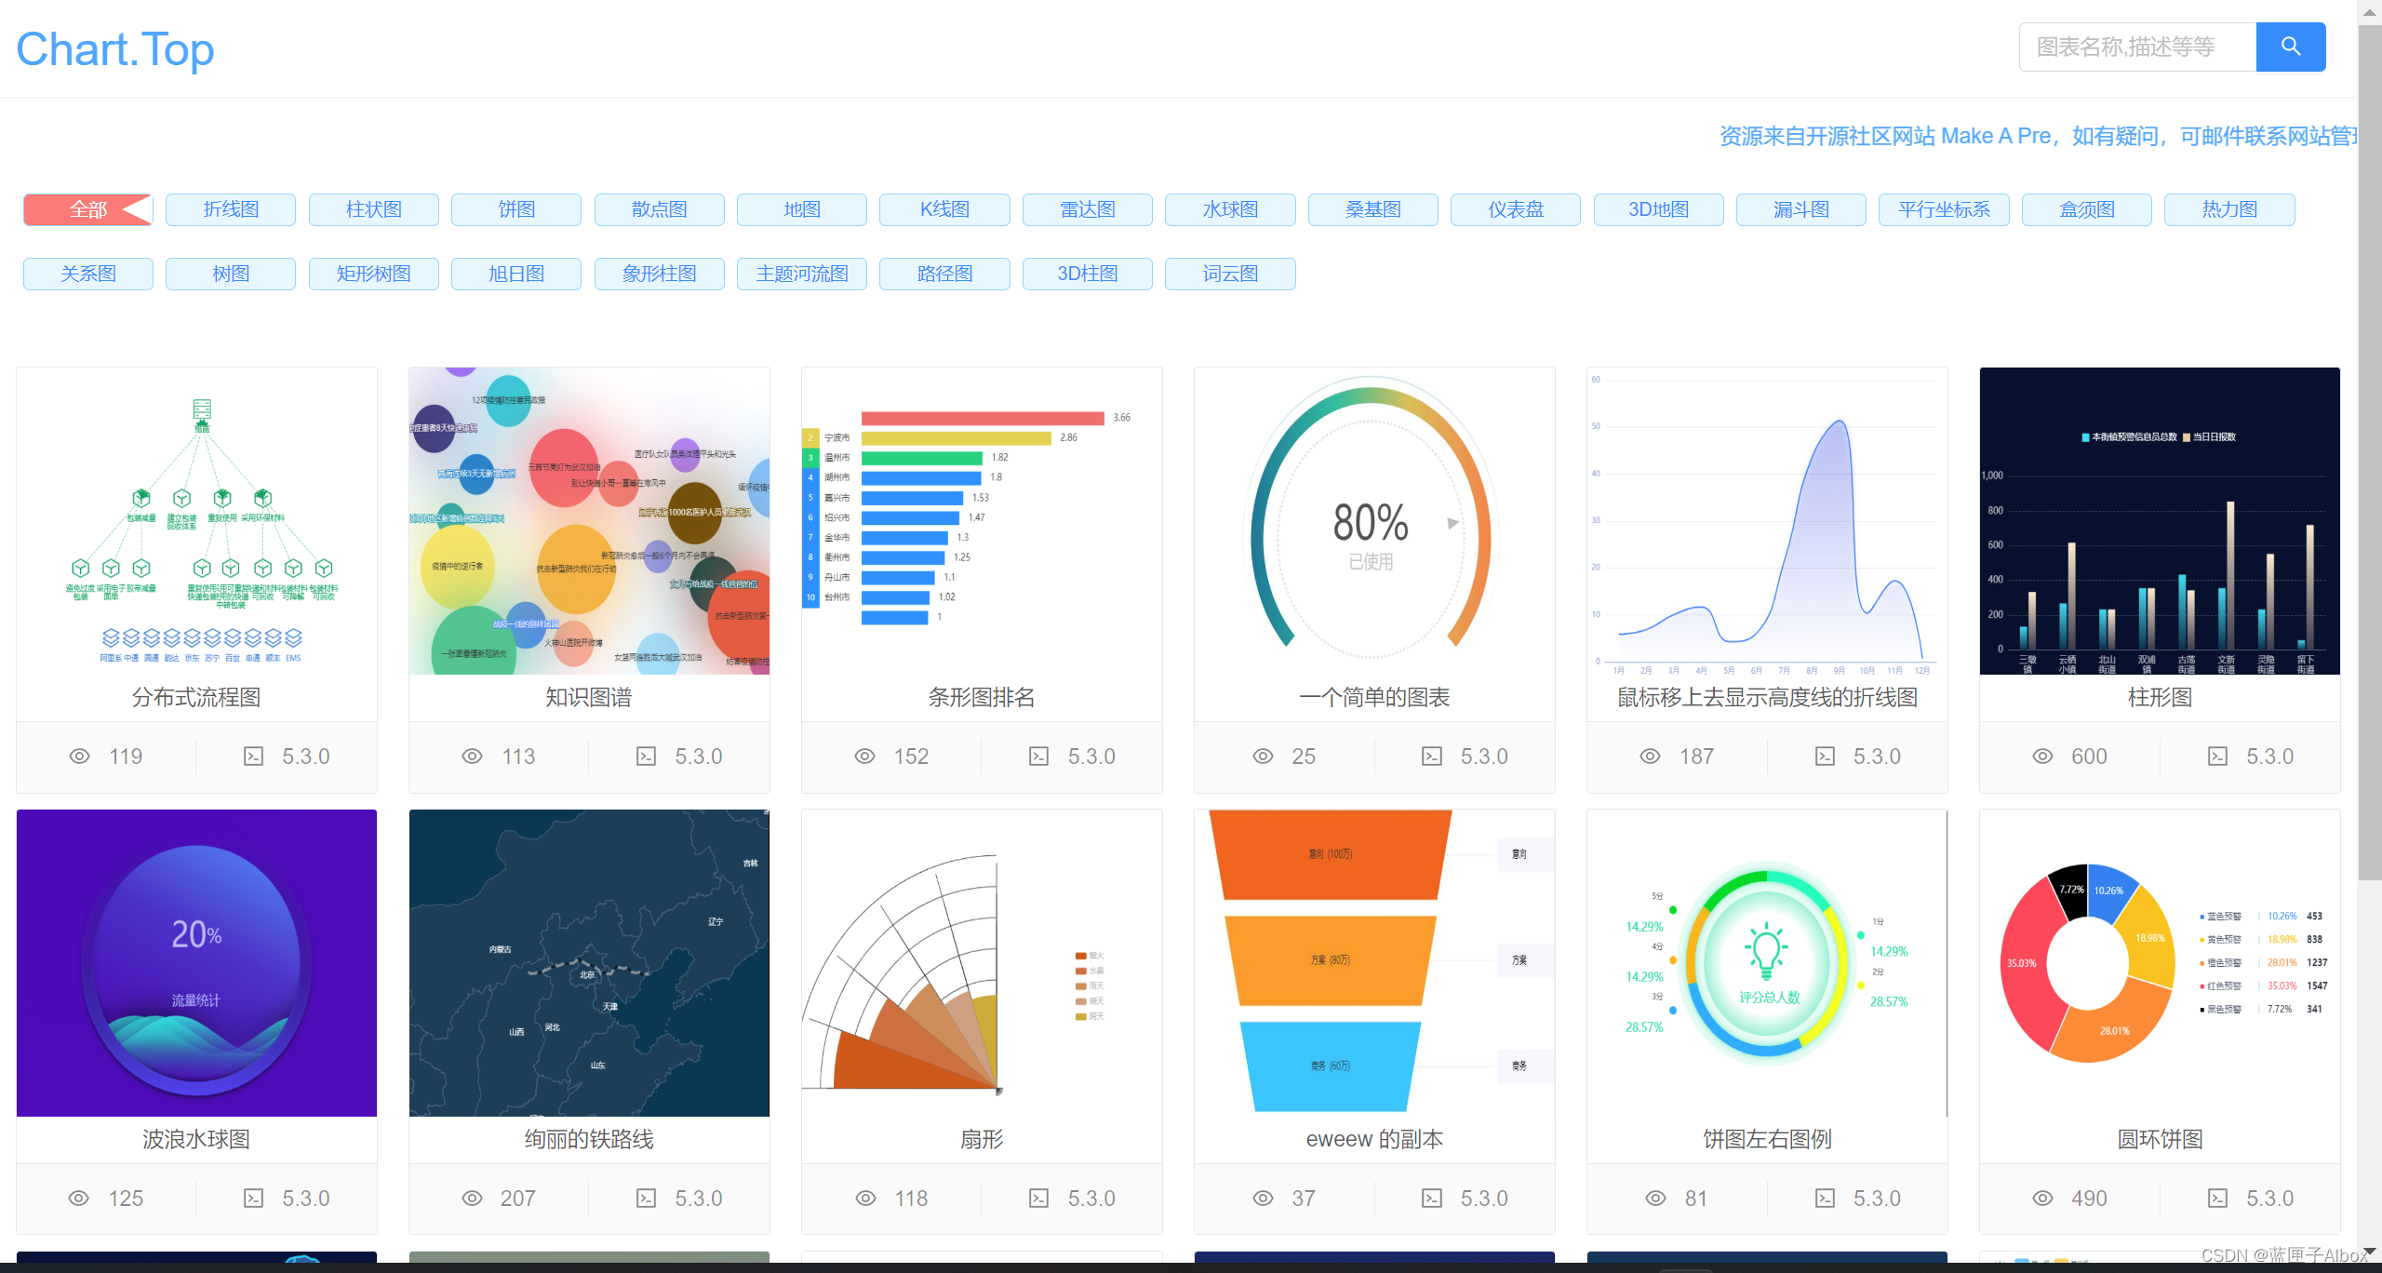Click the version icon under 知识图谱
The width and height of the screenshot is (2382, 1273).
[645, 757]
